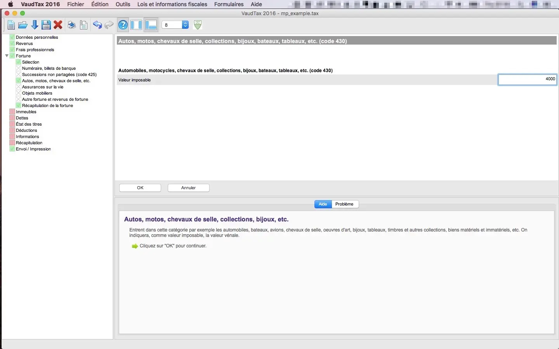This screenshot has height=349, width=559.
Task: Switch to the Aide tab
Action: (323, 204)
